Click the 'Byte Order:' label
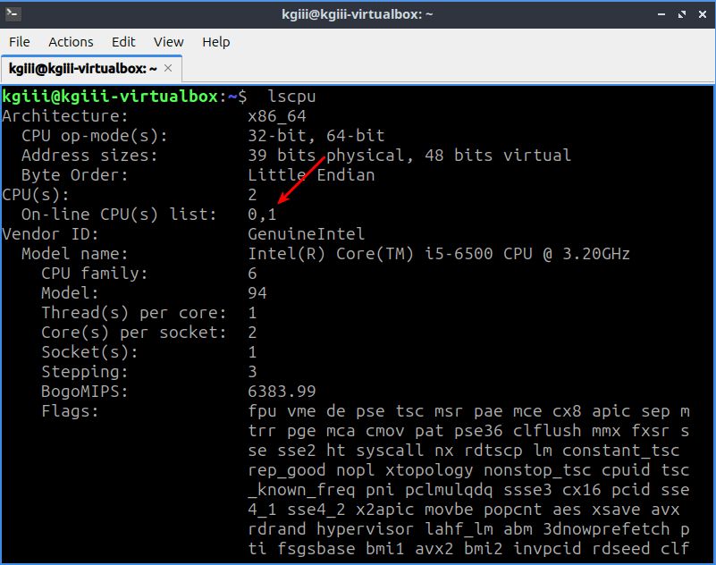716x565 pixels. [75, 175]
